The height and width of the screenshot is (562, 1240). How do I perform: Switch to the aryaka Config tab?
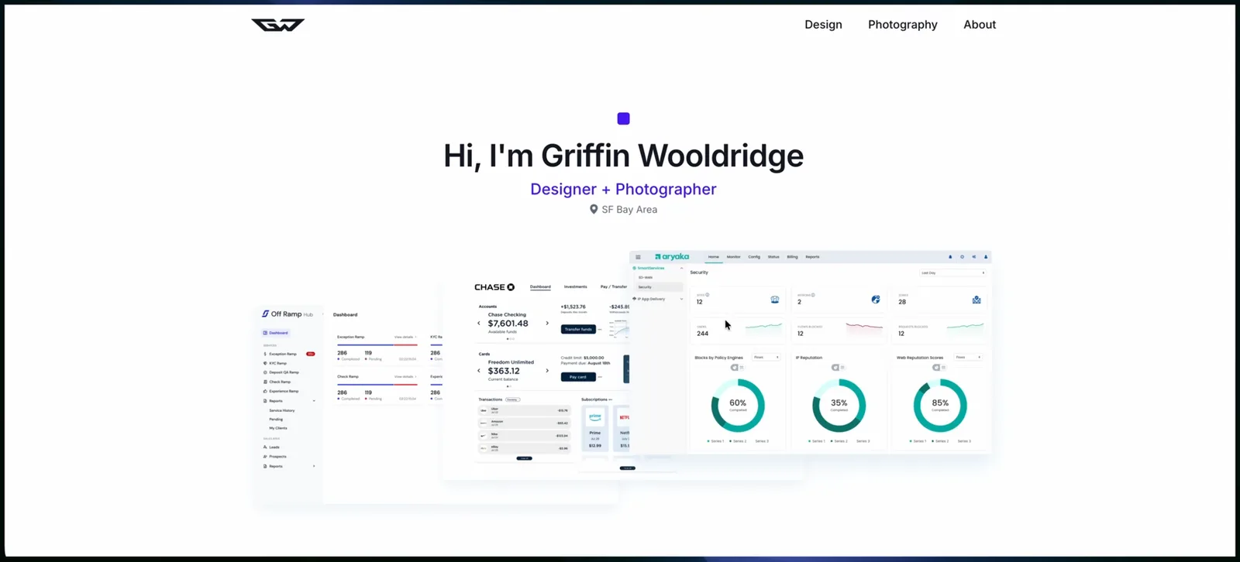pos(754,257)
